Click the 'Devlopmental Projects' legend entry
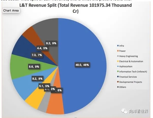 point(130,82)
